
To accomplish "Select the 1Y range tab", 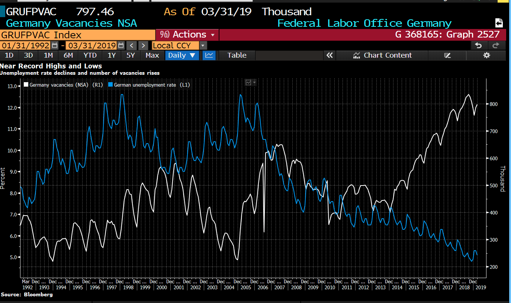I will [112, 55].
